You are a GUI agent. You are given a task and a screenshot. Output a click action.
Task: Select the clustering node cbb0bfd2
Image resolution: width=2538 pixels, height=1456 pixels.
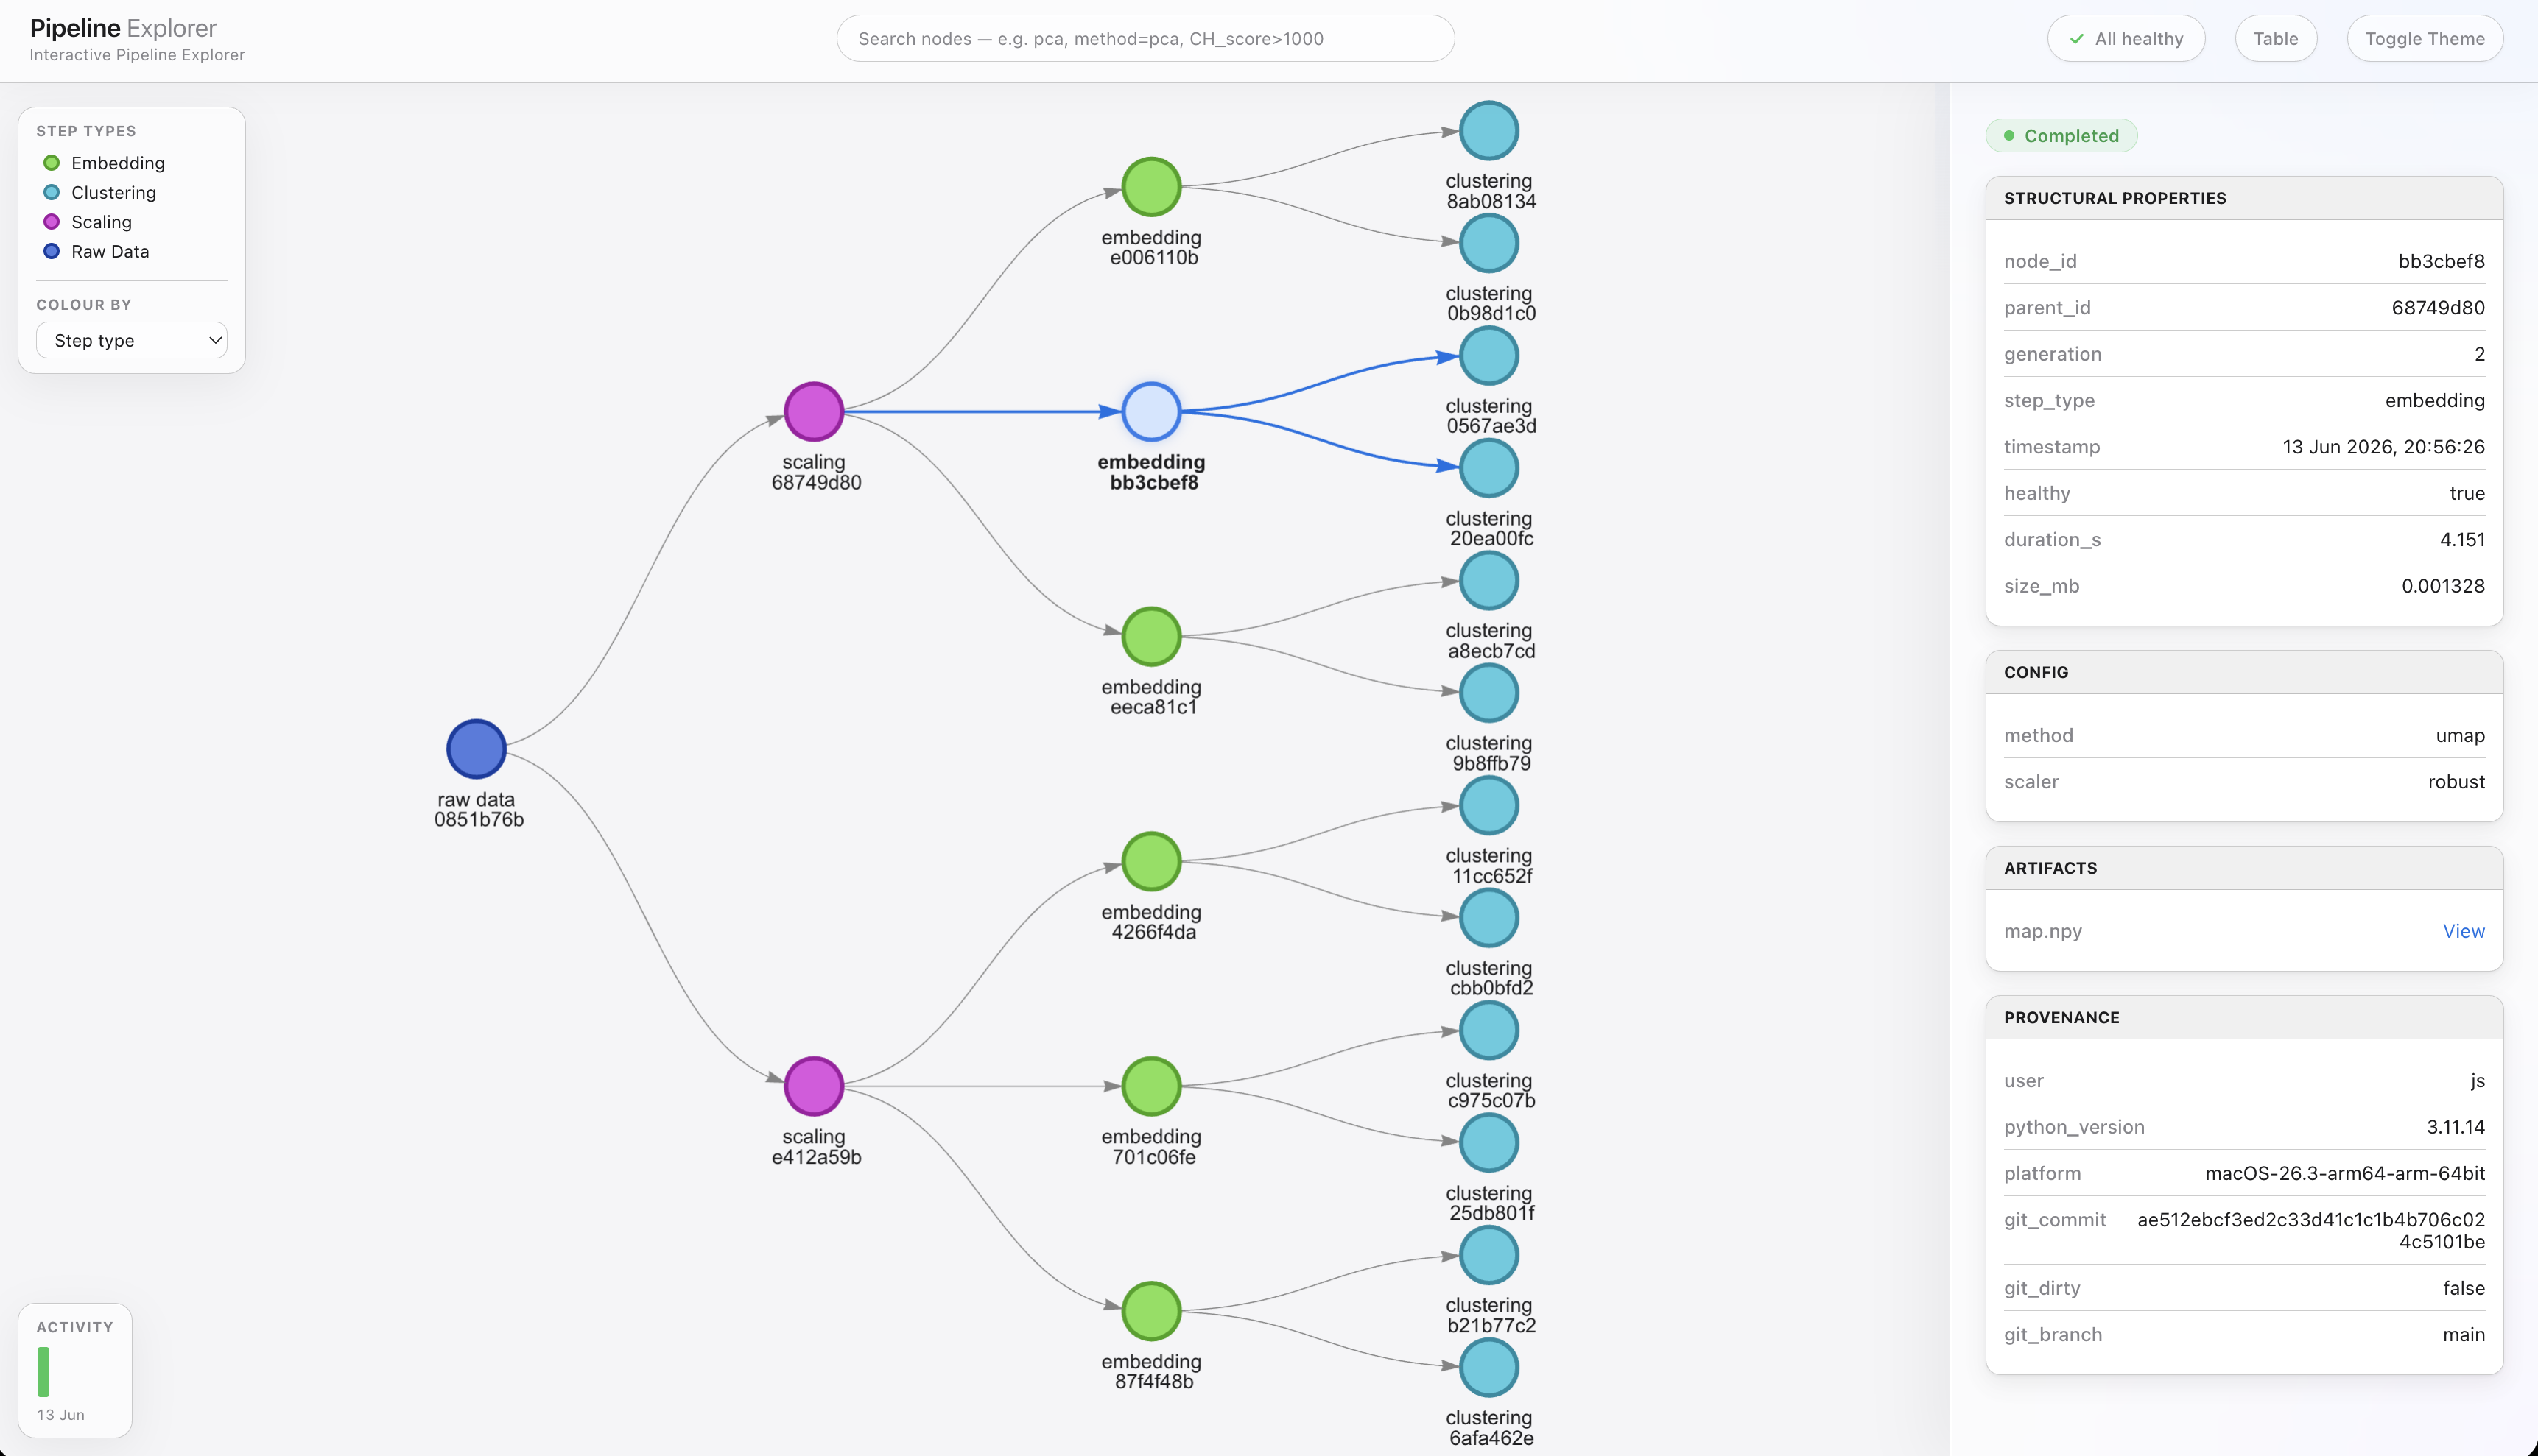pos(1488,918)
